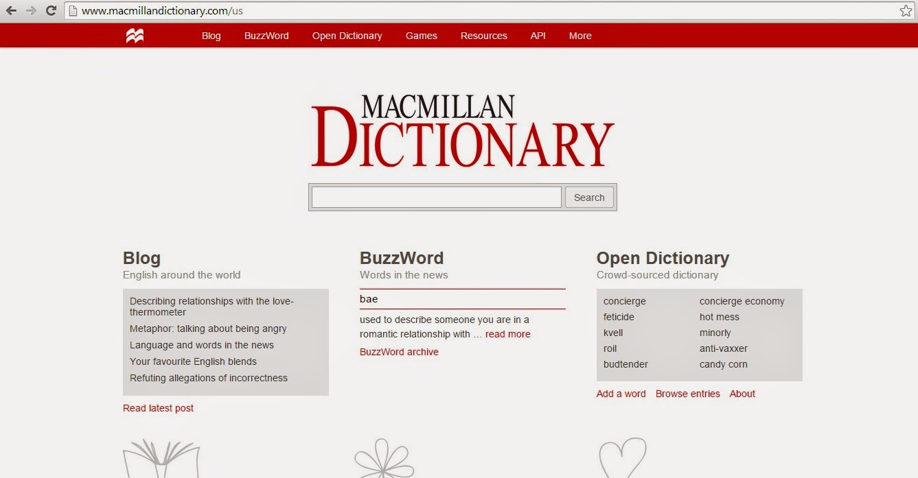The width and height of the screenshot is (918, 478).
Task: Switch to the Open Dictionary section
Action: [x=347, y=36]
